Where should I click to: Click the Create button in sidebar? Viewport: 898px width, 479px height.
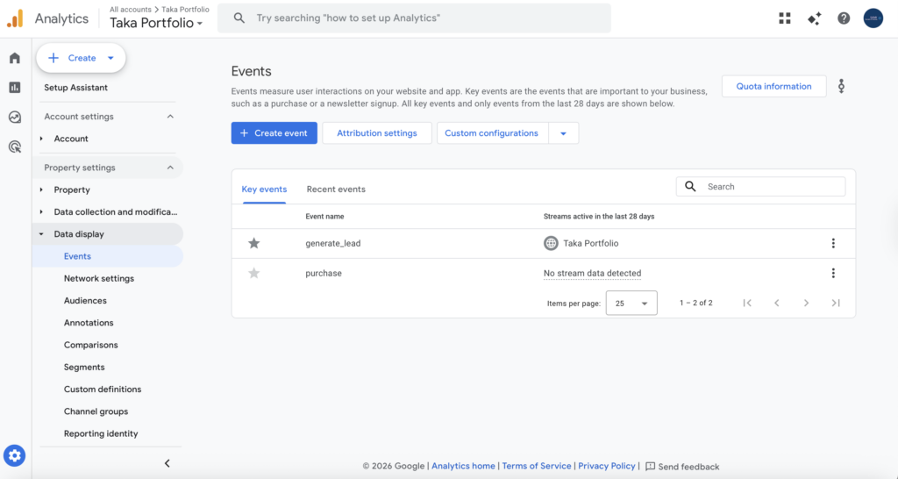click(81, 58)
